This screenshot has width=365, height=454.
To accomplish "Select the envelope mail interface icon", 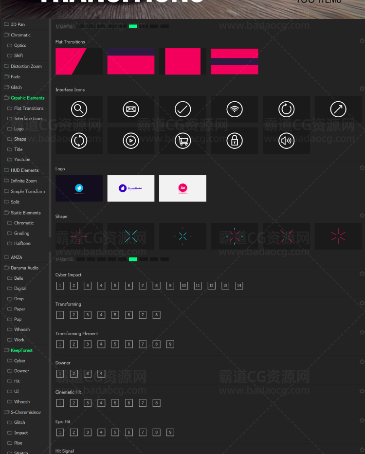I will coord(130,109).
